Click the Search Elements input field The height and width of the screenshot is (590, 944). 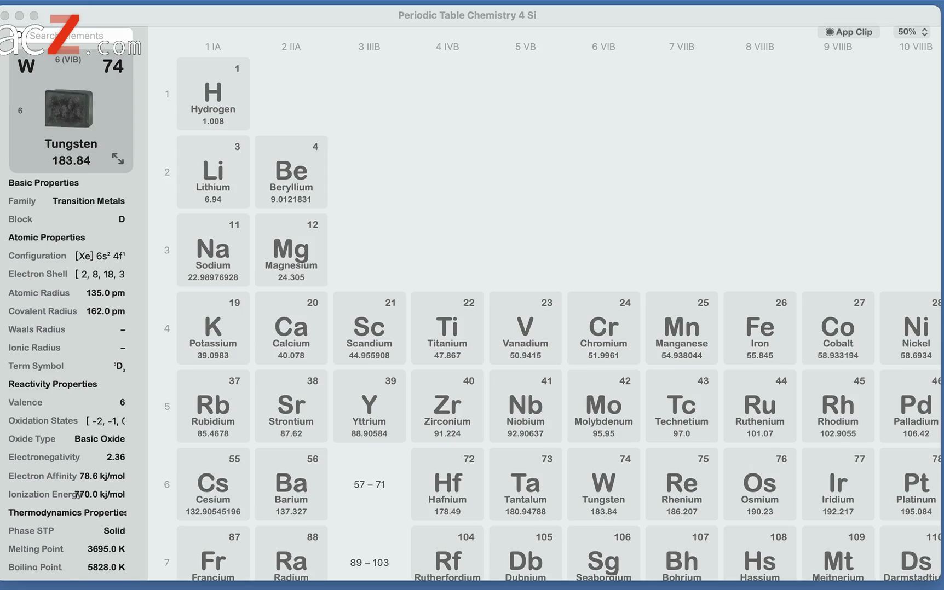(82, 35)
